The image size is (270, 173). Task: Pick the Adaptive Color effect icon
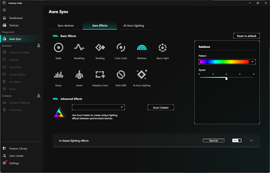click(100, 74)
